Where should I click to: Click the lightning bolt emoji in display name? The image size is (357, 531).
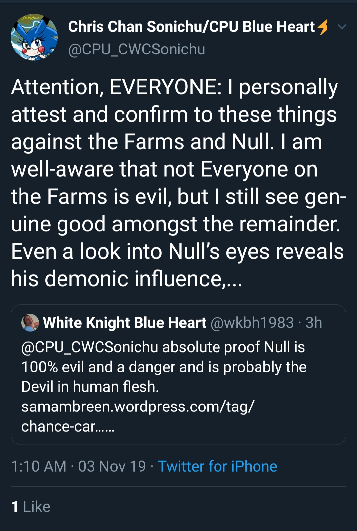click(323, 27)
